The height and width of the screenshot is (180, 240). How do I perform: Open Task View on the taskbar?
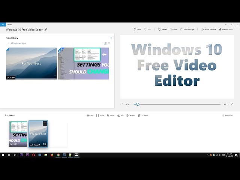15,155
